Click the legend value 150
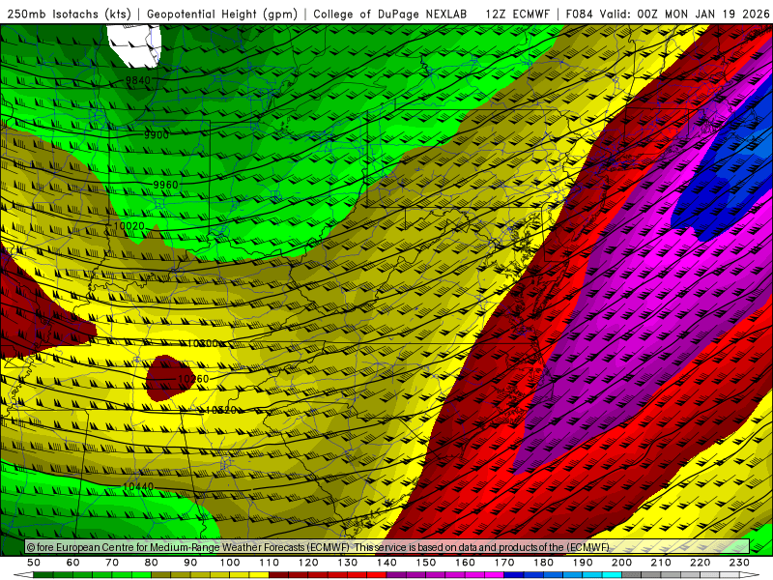Viewport: 773px width, 580px height. (x=426, y=563)
